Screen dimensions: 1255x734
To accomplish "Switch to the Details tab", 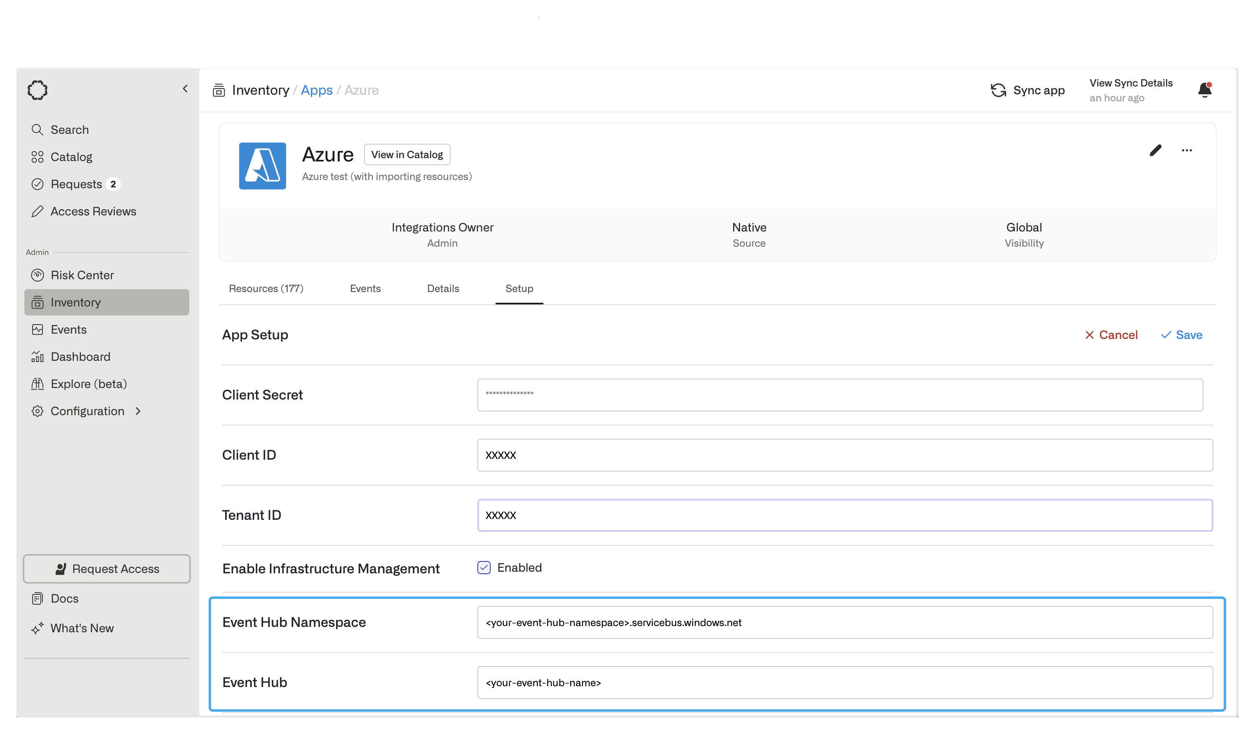I will pyautogui.click(x=443, y=289).
